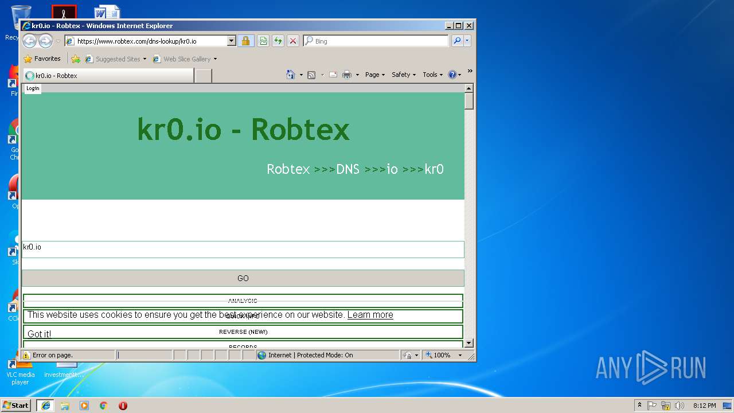Screen dimensions: 734x413
Task: Click the kr0.io lookup text field
Action: coord(243,250)
